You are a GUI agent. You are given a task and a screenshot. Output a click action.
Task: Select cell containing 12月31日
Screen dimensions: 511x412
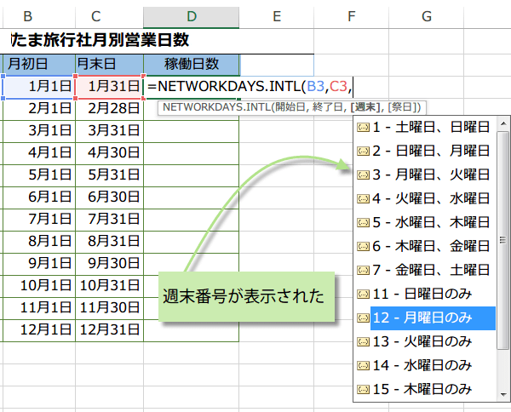tap(109, 330)
